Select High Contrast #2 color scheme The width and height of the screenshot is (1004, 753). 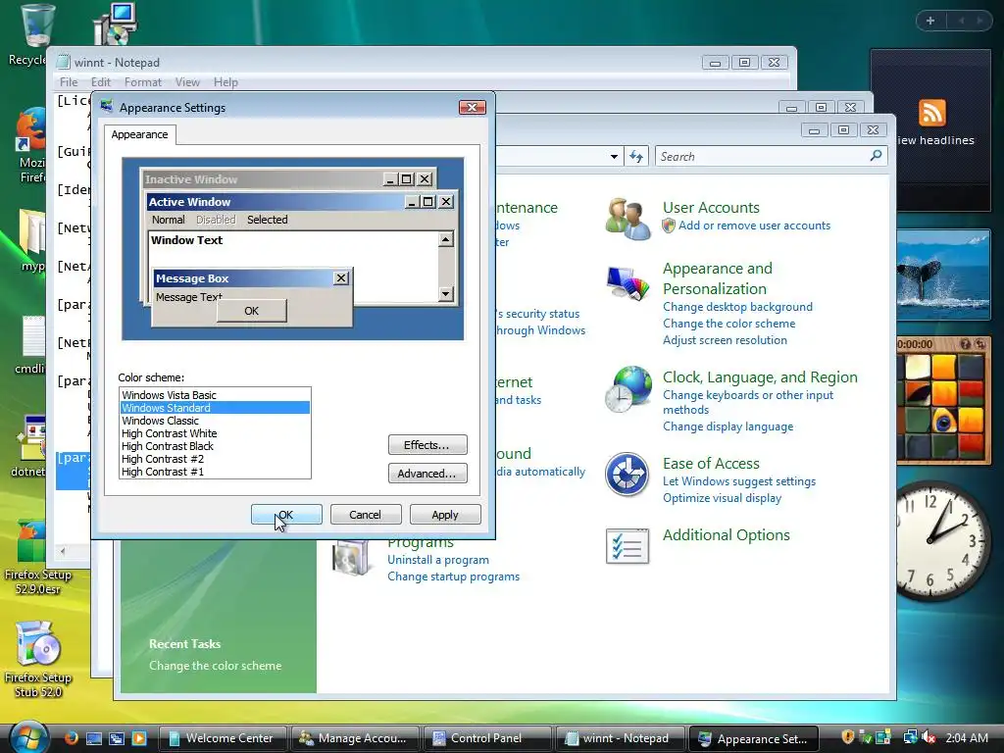point(215,459)
